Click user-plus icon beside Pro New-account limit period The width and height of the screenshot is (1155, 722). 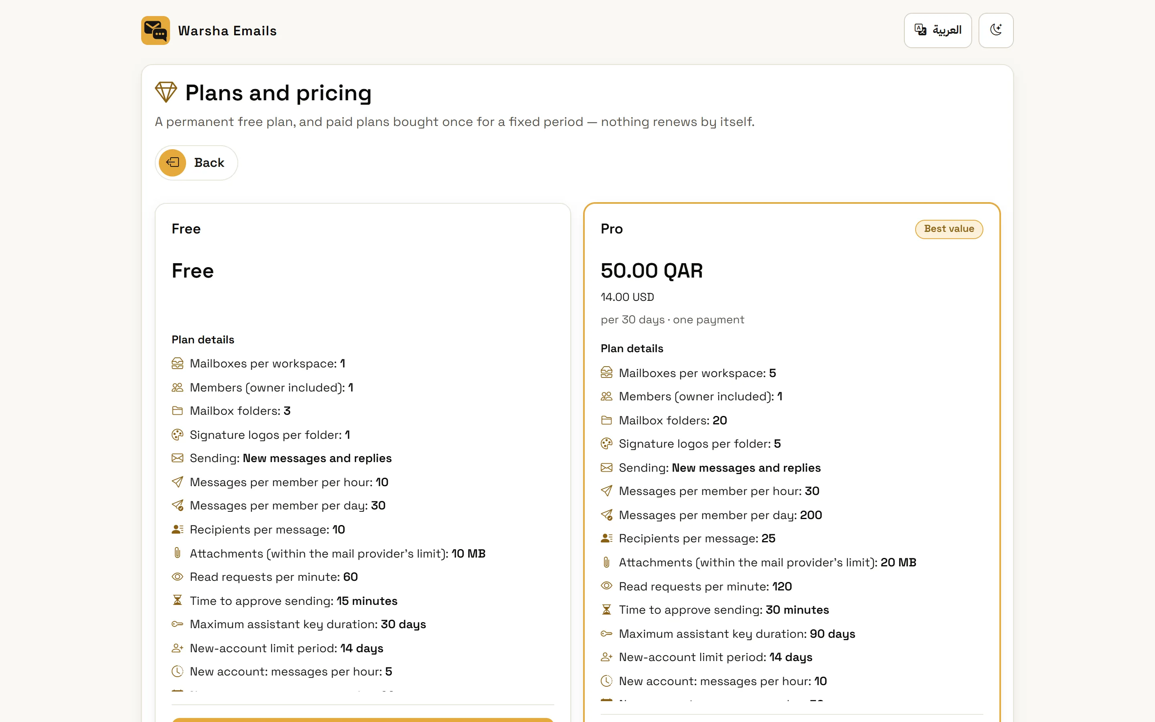(x=606, y=657)
